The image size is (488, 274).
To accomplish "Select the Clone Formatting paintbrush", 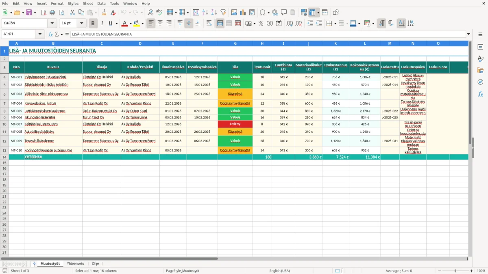I will 105,13.
